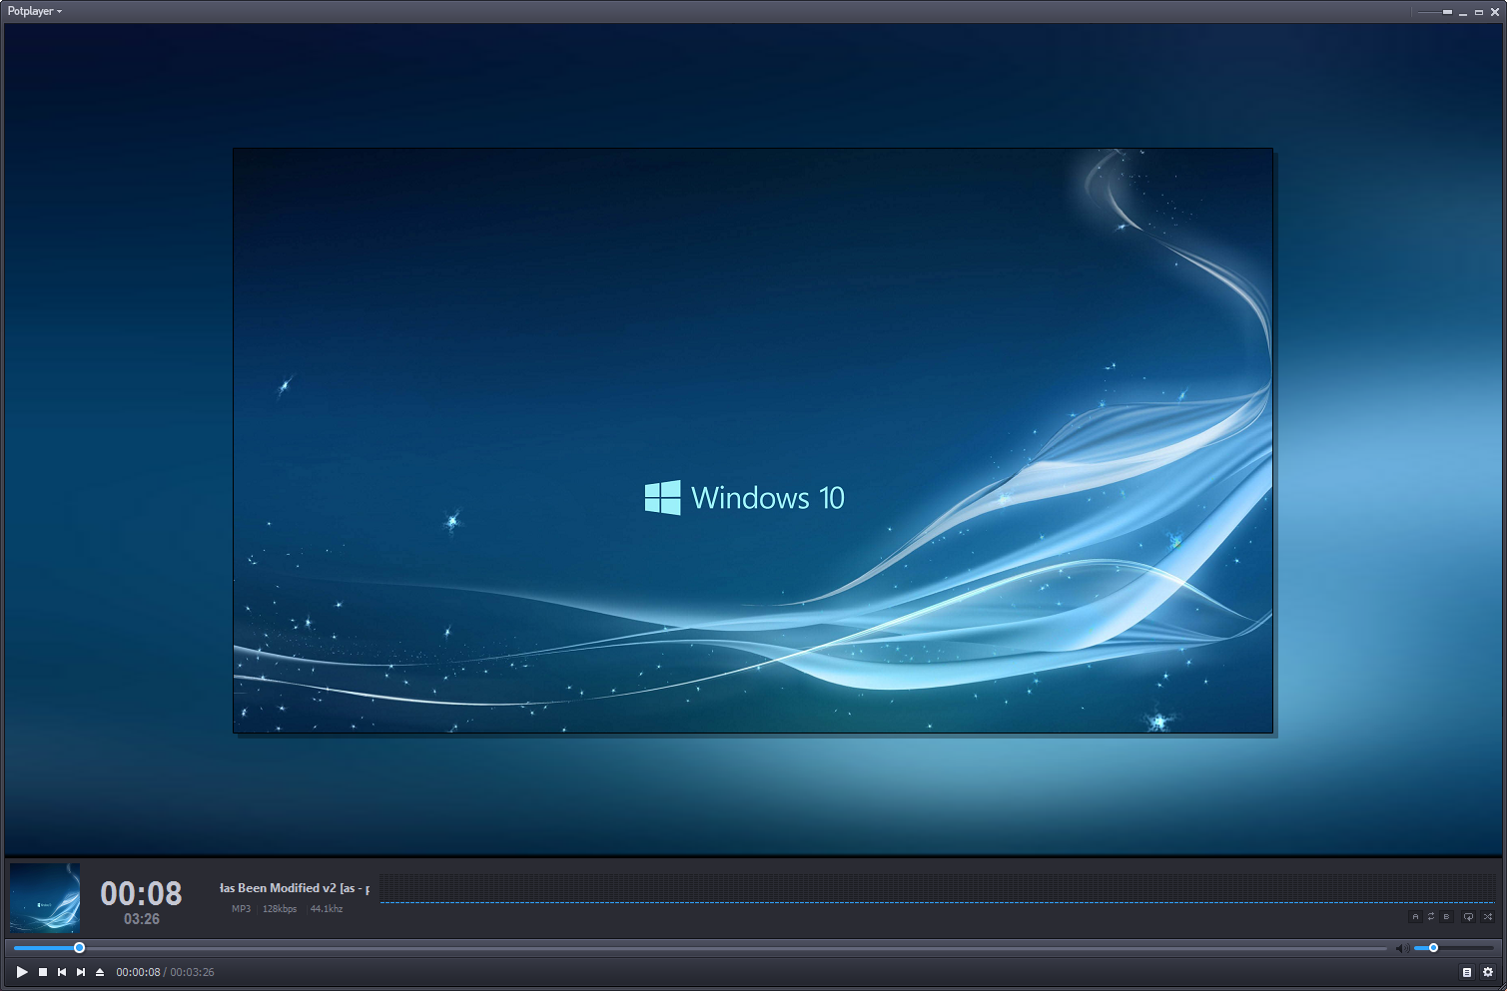Viewport: 1507px width, 991px height.
Task: Click the audio spectrum visualizer strip
Action: click(937, 888)
